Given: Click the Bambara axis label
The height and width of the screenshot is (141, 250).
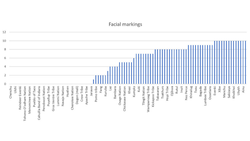Looking at the screenshot, I should (115, 92).
